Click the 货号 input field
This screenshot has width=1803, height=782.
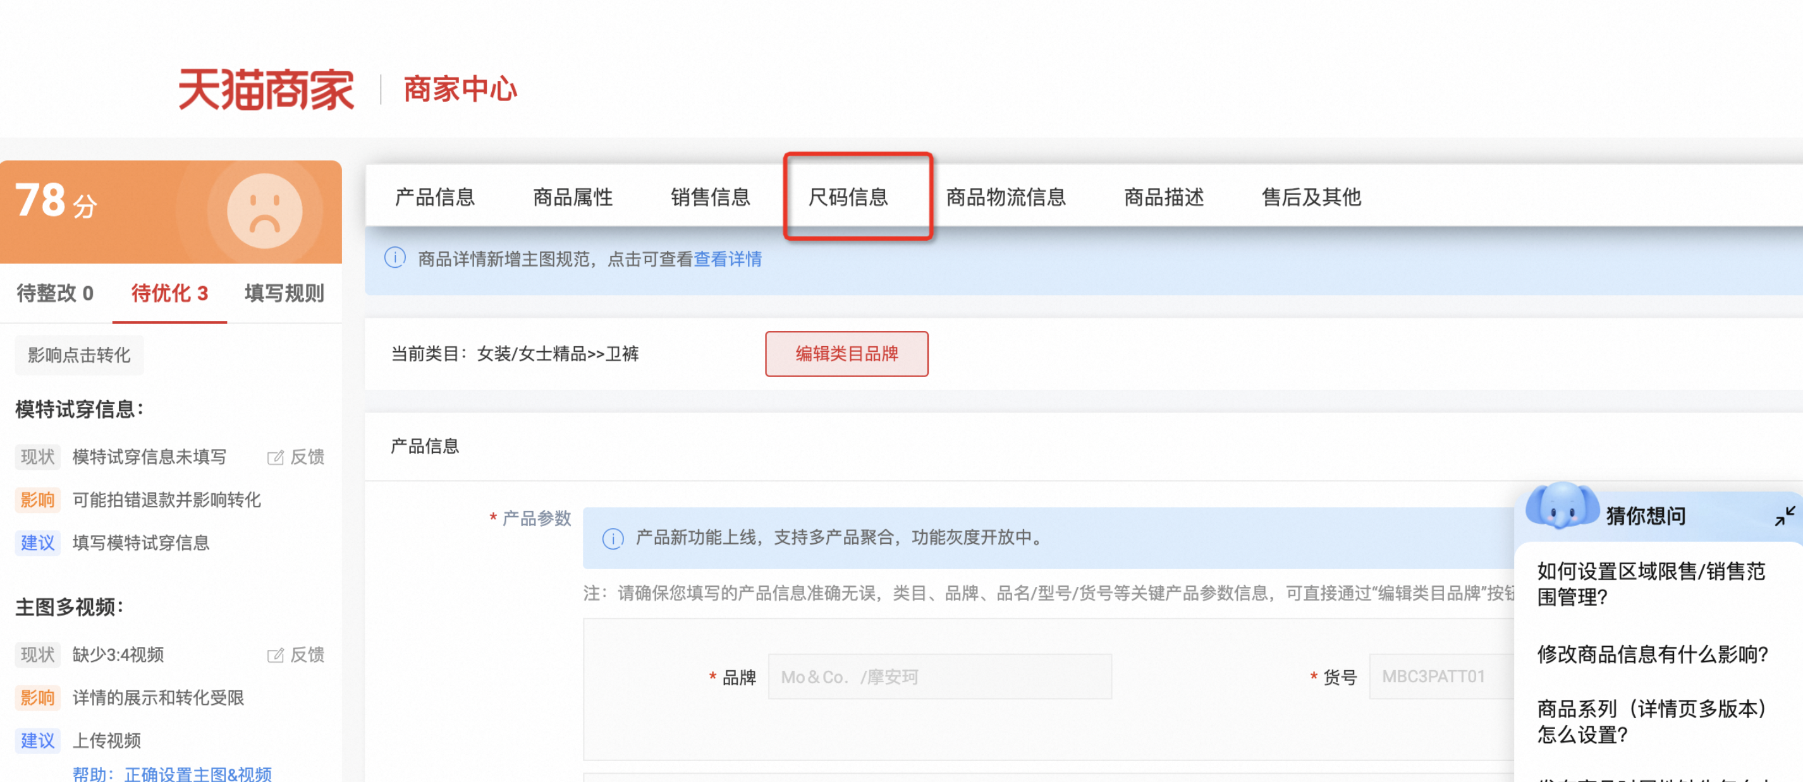[x=1442, y=677]
